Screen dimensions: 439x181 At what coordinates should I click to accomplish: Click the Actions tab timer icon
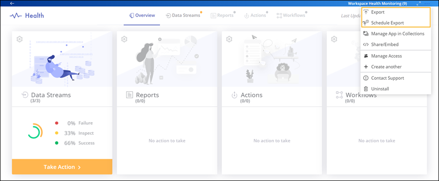(x=247, y=16)
